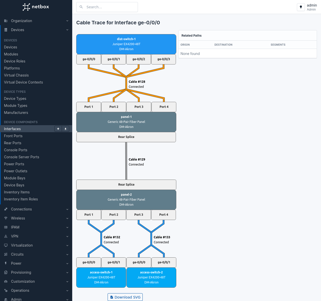Open the Connections menu icon
321x301 pixels.
pos(6,209)
